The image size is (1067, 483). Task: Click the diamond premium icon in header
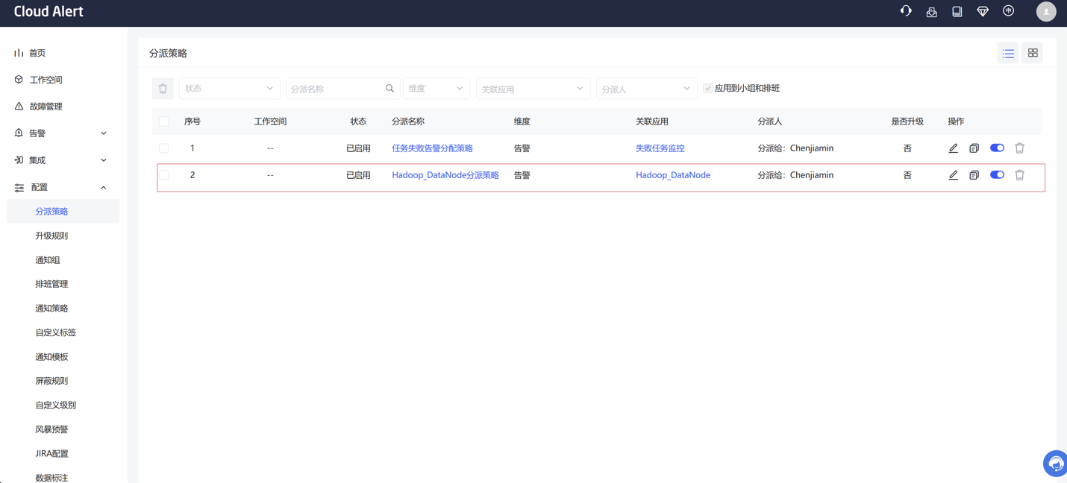tap(983, 11)
